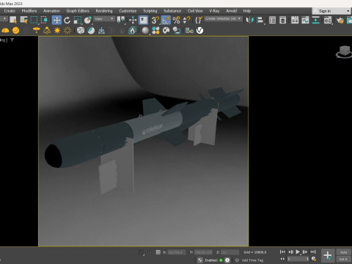Open Select by Name list
Screen dimensions: 352x264
(23, 20)
